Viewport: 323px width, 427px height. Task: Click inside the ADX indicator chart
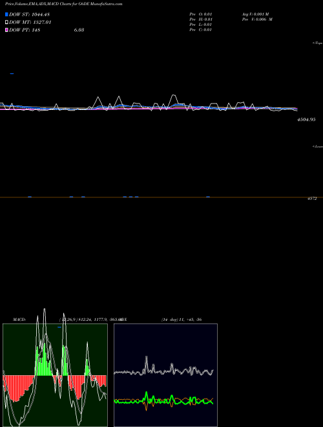point(165,375)
